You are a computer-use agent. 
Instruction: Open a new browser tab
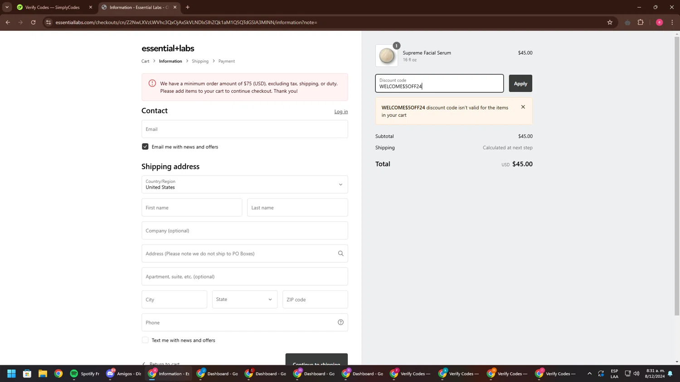tap(188, 7)
